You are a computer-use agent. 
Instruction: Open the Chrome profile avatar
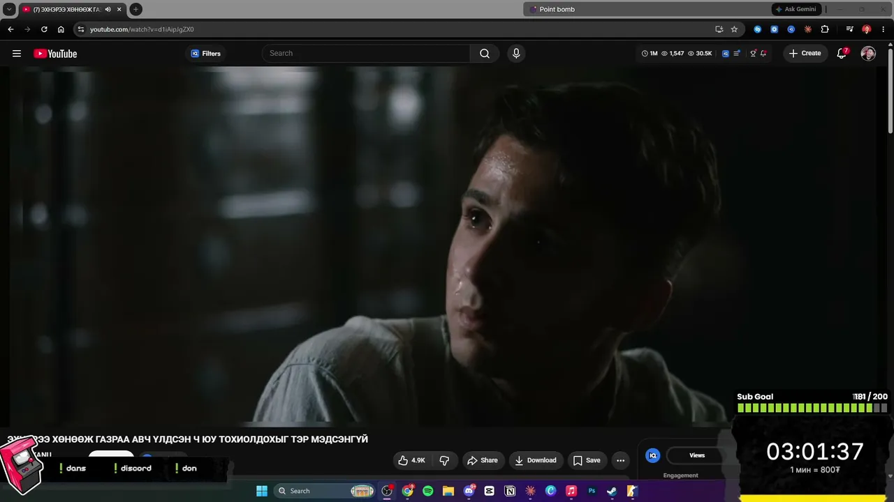click(866, 29)
